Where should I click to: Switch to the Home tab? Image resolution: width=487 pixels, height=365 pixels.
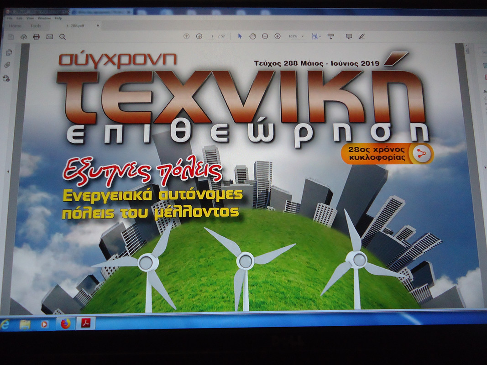(15, 26)
